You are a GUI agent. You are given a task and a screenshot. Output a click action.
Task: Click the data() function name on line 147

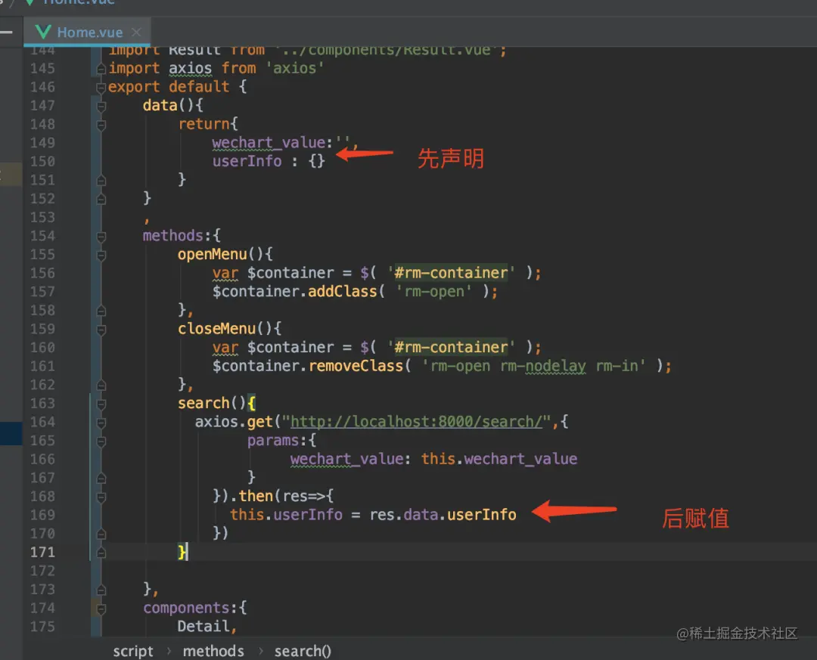click(x=160, y=105)
